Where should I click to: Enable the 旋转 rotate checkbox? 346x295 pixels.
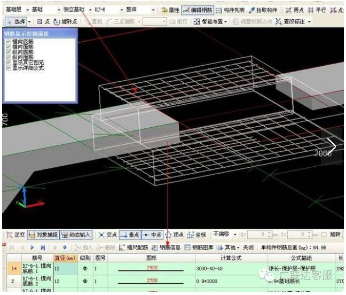(324, 235)
